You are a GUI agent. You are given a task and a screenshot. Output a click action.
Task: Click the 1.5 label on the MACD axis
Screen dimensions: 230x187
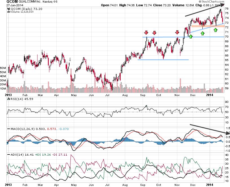[228, 128]
